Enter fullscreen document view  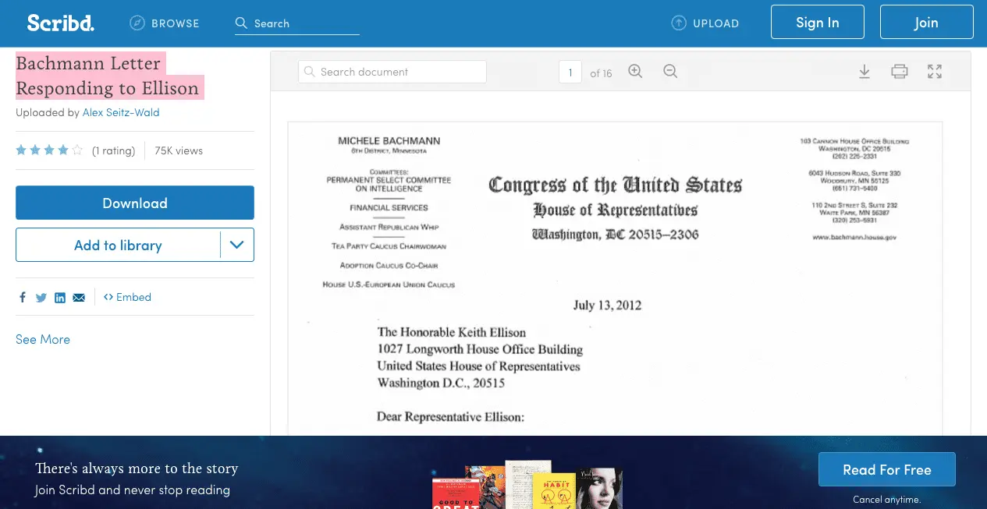click(x=934, y=72)
